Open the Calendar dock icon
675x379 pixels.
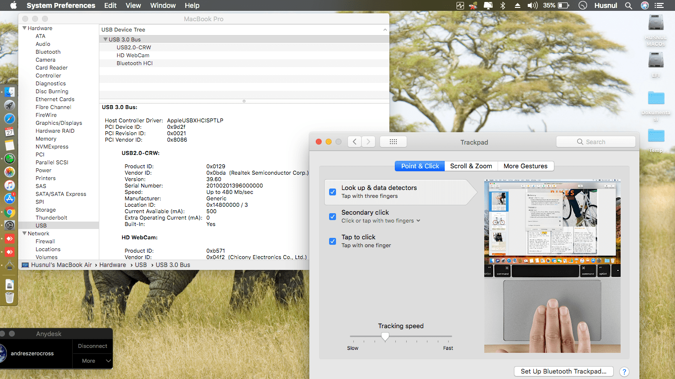(9, 132)
